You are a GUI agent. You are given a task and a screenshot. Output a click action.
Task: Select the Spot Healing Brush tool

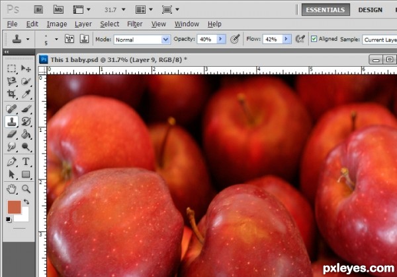[x=11, y=109]
